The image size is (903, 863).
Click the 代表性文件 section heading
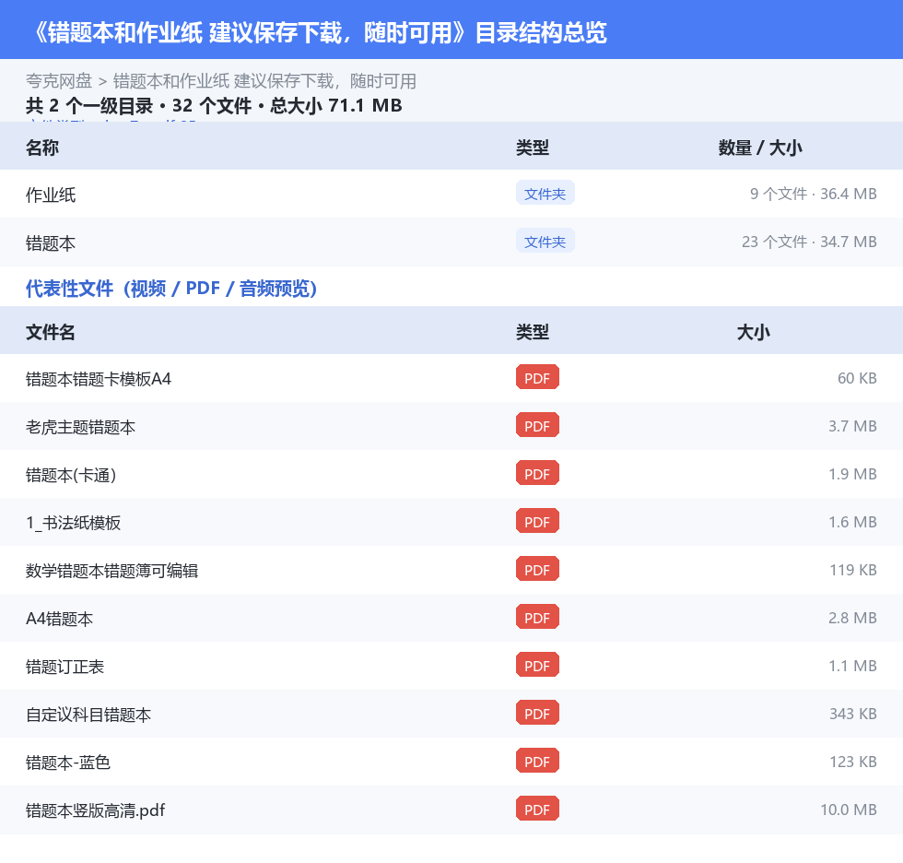(171, 288)
